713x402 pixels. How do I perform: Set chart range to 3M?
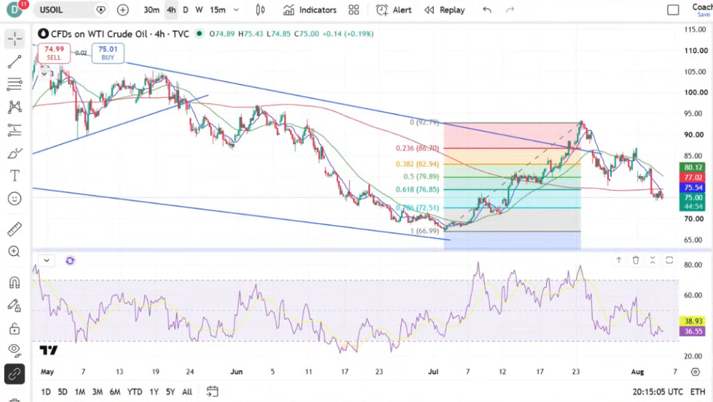click(x=97, y=391)
